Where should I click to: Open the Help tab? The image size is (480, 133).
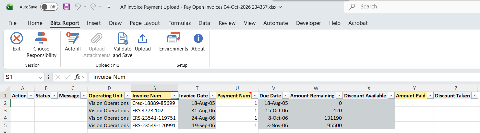coord(335,23)
